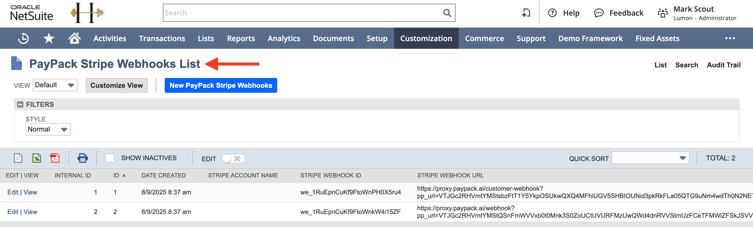Open the Mark Scout user menu
Viewport: 753px width, 227px height.
tap(705, 13)
